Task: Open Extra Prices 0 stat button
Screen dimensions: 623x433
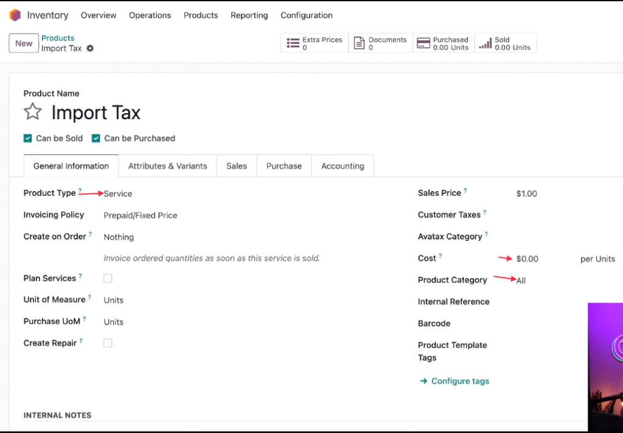Action: (315, 43)
